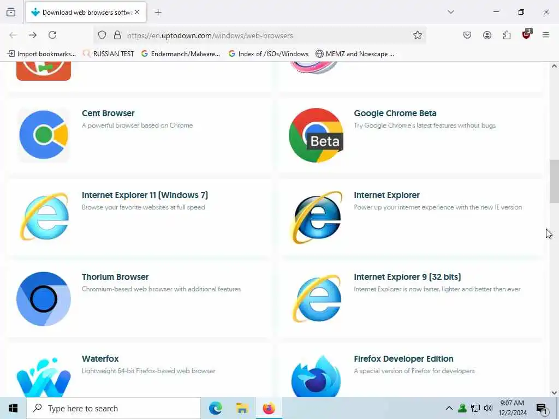This screenshot has height=419, width=559.
Task: List all tabs with the dropdown chevron
Action: 451,12
